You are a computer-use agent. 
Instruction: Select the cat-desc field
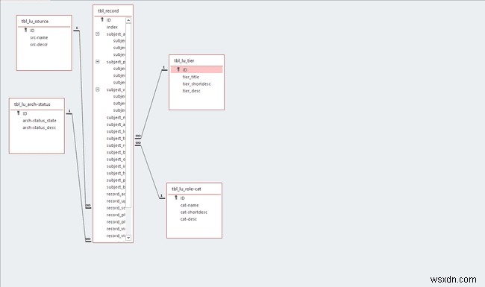(188, 219)
